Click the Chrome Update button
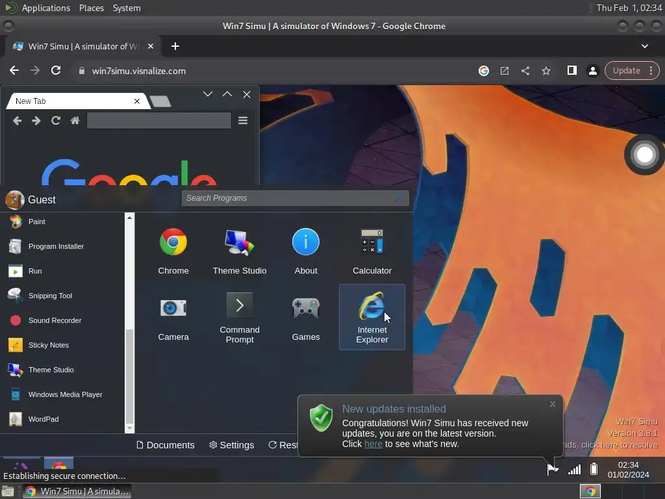 coord(627,71)
